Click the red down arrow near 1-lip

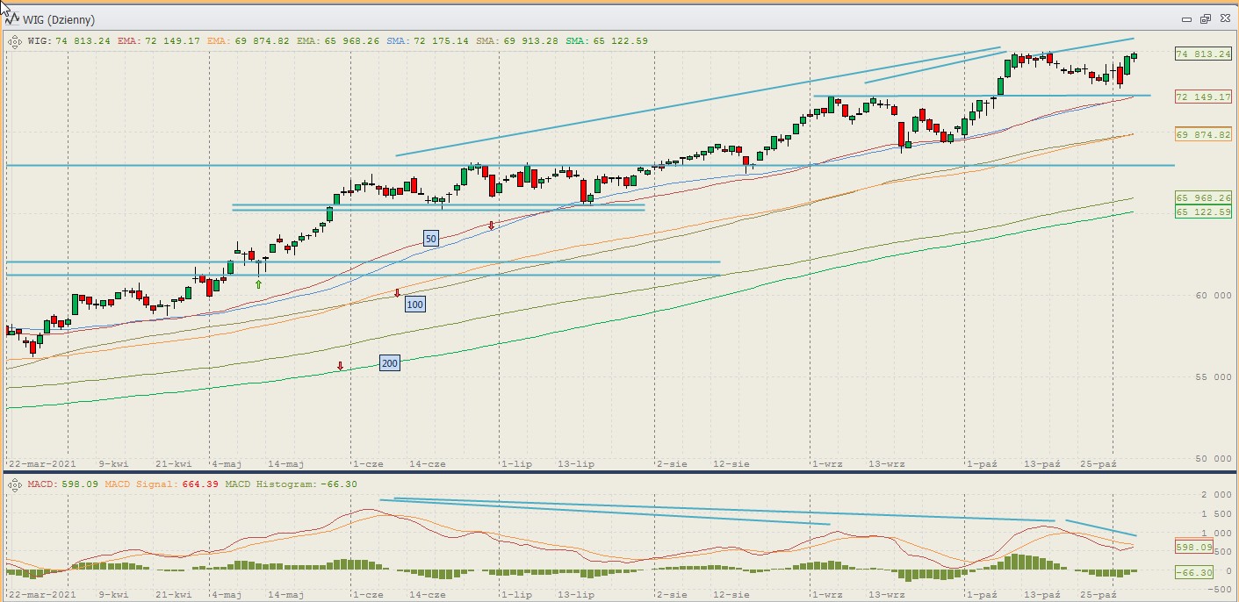(491, 226)
